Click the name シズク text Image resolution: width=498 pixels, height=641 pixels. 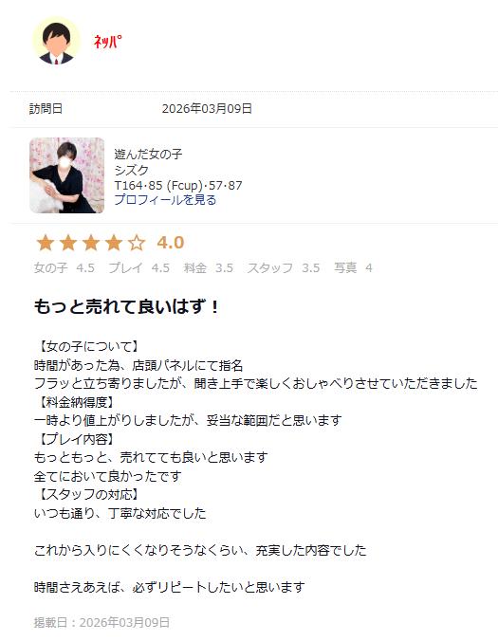click(131, 170)
